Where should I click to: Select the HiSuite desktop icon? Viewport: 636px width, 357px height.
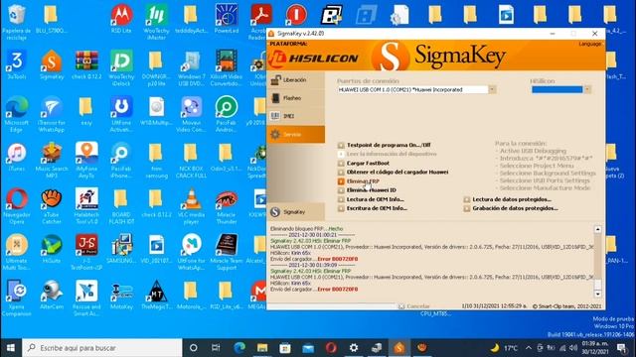click(x=52, y=249)
